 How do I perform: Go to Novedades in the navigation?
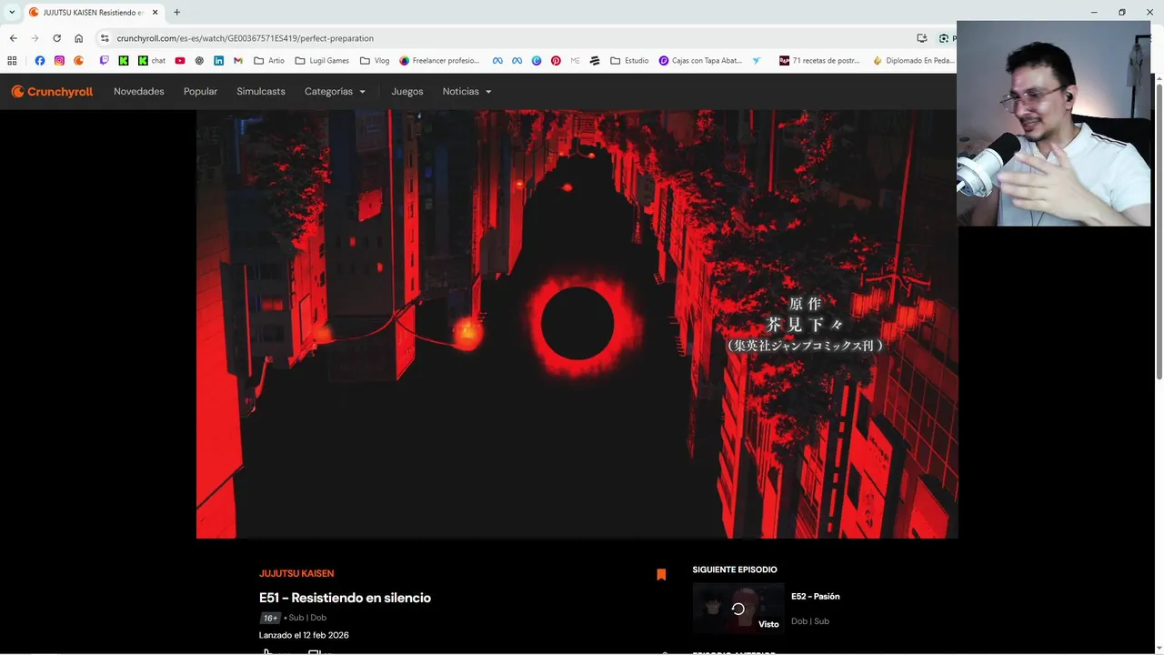(139, 91)
